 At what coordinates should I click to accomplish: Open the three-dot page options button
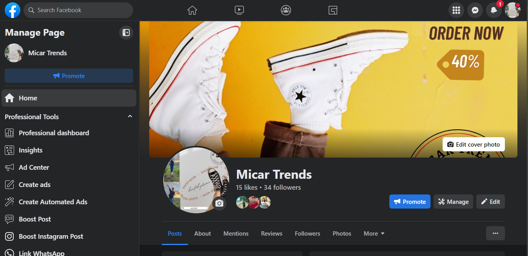[495, 233]
